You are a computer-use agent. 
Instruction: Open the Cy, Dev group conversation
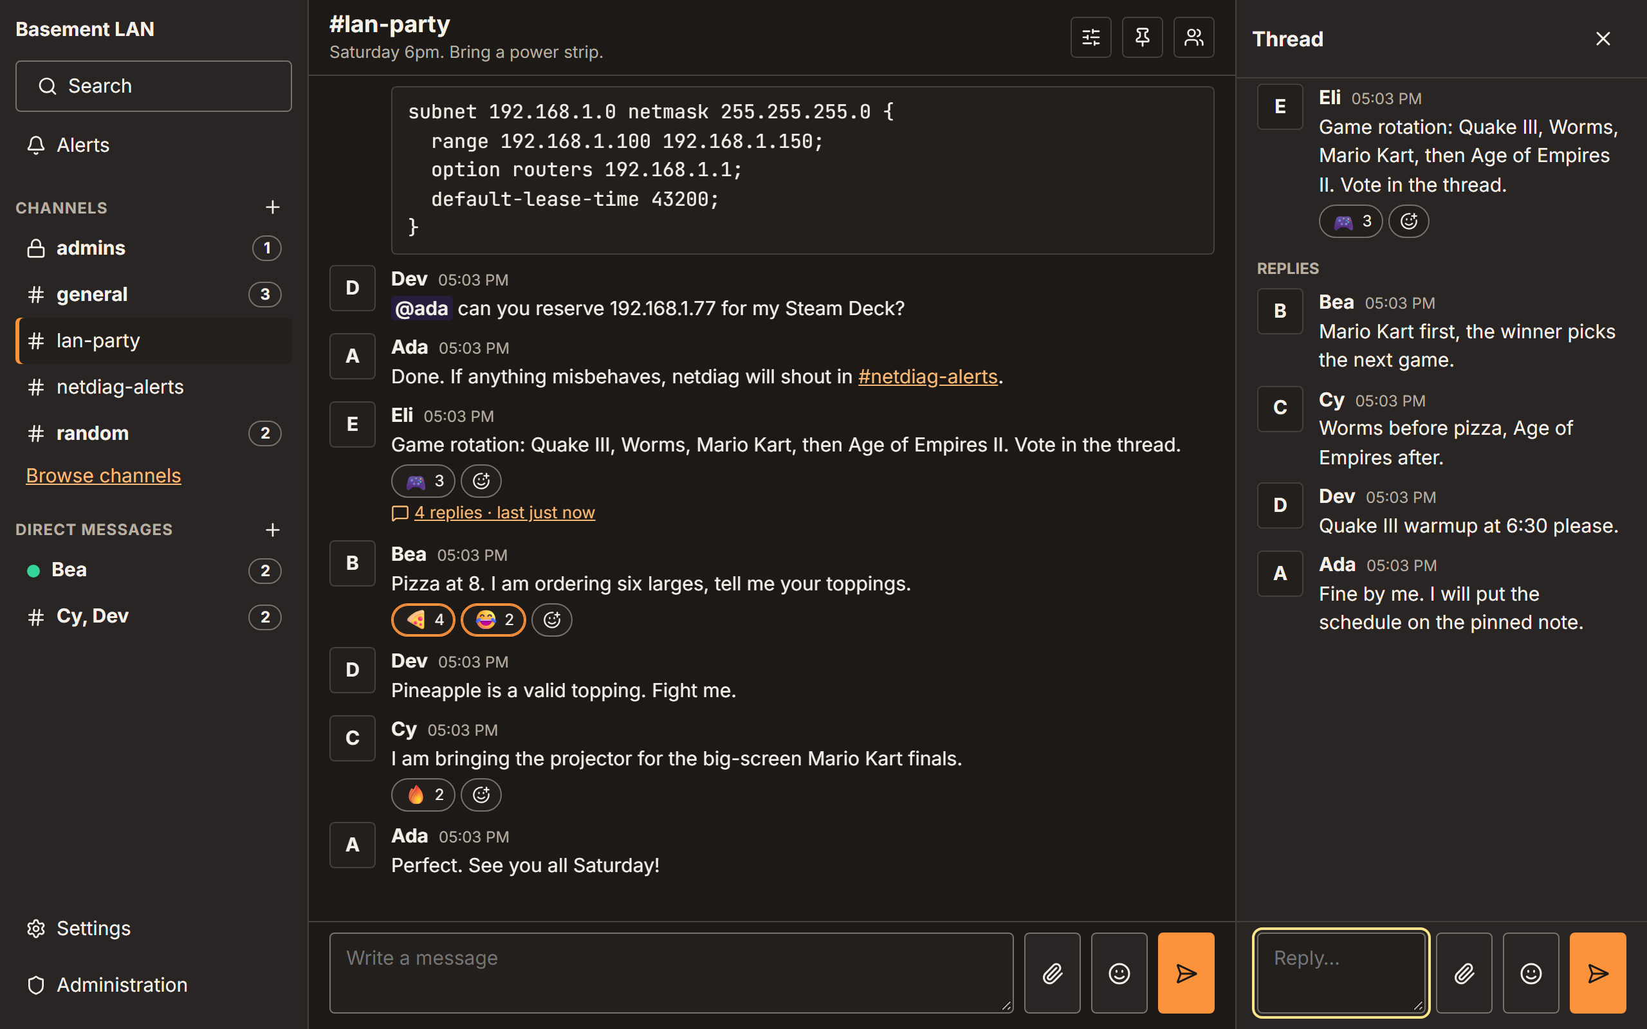click(154, 617)
